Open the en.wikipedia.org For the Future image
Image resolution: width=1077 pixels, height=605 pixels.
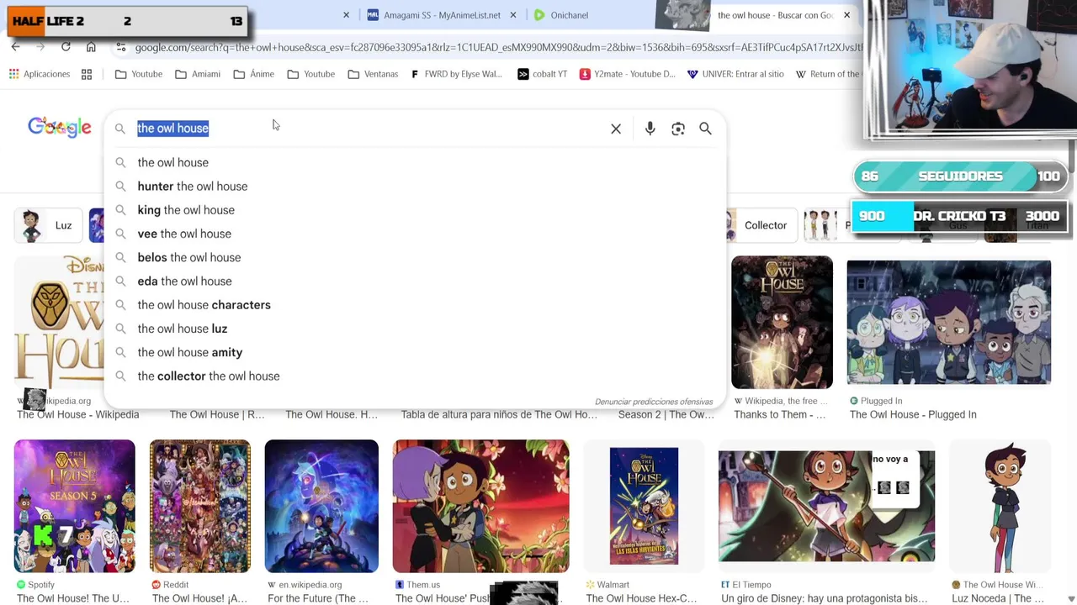point(321,506)
